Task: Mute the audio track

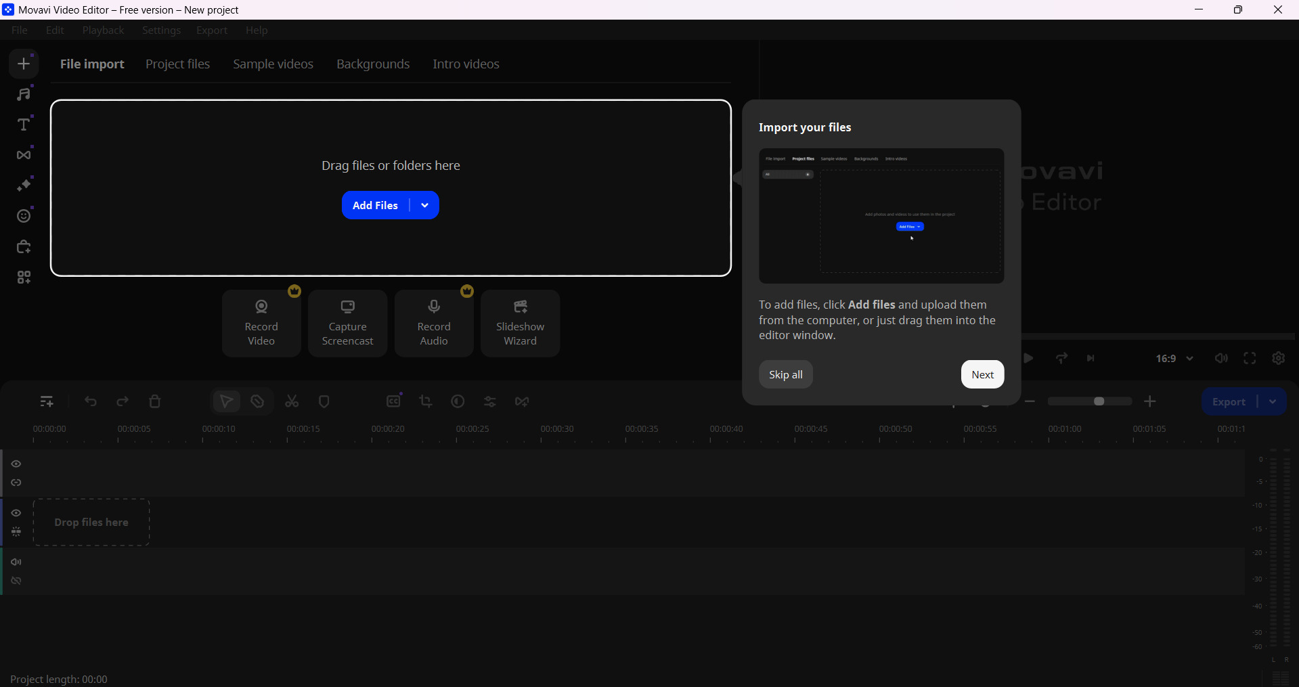Action: [16, 562]
